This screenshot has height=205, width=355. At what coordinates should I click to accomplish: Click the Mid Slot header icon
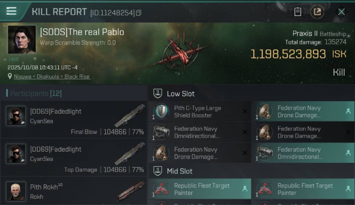tap(158, 171)
